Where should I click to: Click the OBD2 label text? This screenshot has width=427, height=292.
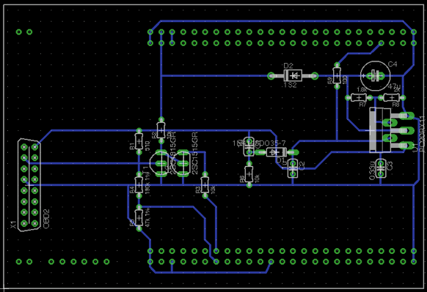tap(46, 219)
